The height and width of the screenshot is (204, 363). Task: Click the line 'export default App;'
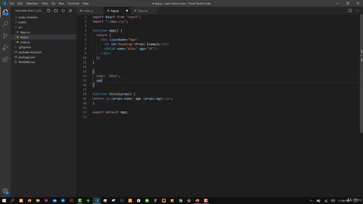pyautogui.click(x=110, y=112)
